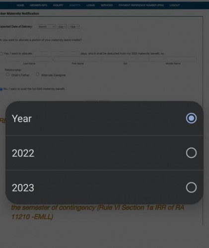Open the INQUIRY menu

(x=58, y=5)
